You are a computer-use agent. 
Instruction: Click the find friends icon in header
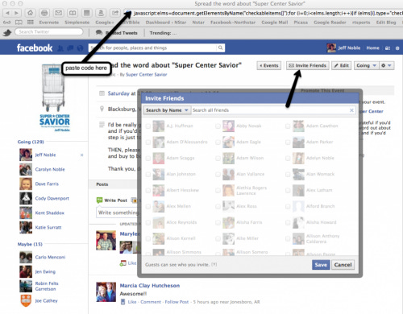[x=388, y=48]
